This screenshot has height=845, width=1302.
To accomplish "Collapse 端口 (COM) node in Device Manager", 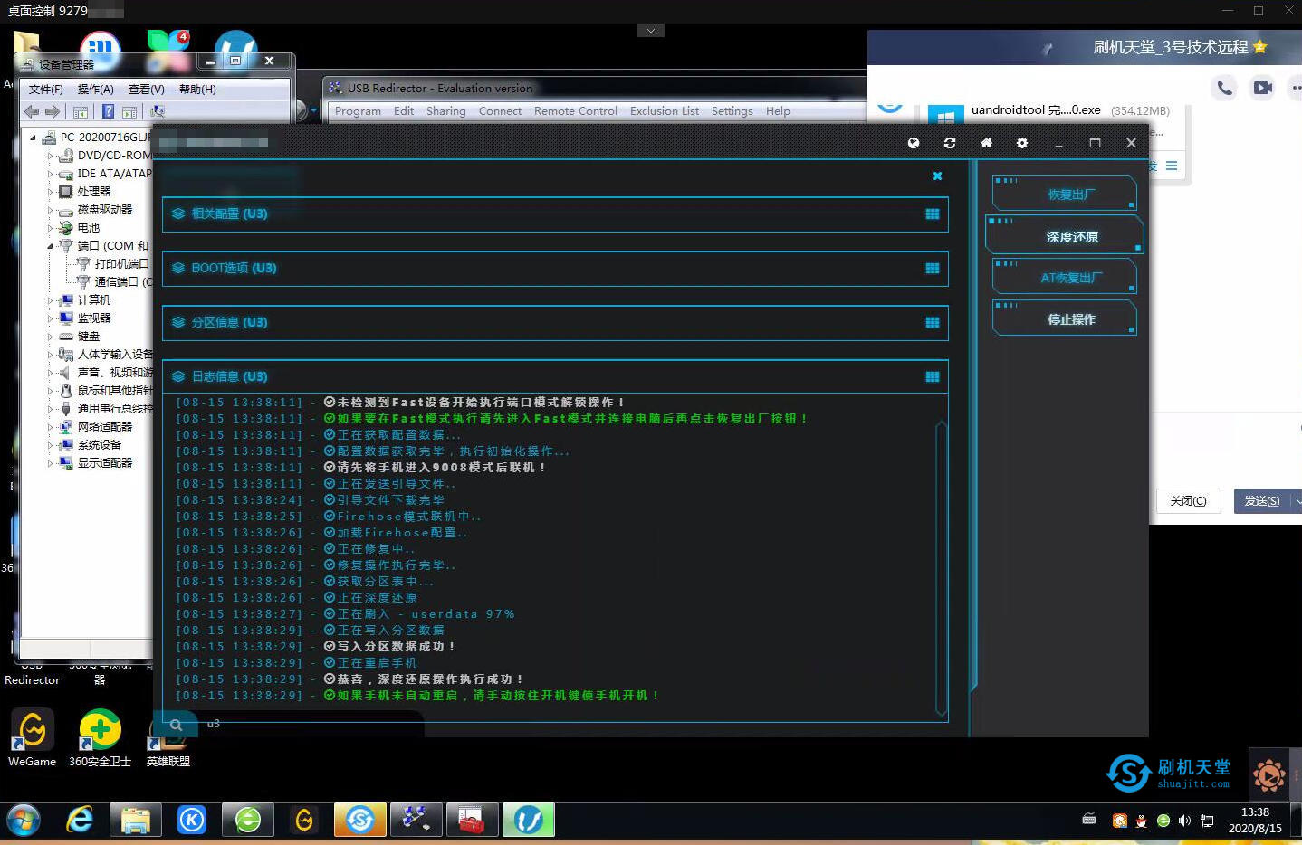I will tap(50, 246).
